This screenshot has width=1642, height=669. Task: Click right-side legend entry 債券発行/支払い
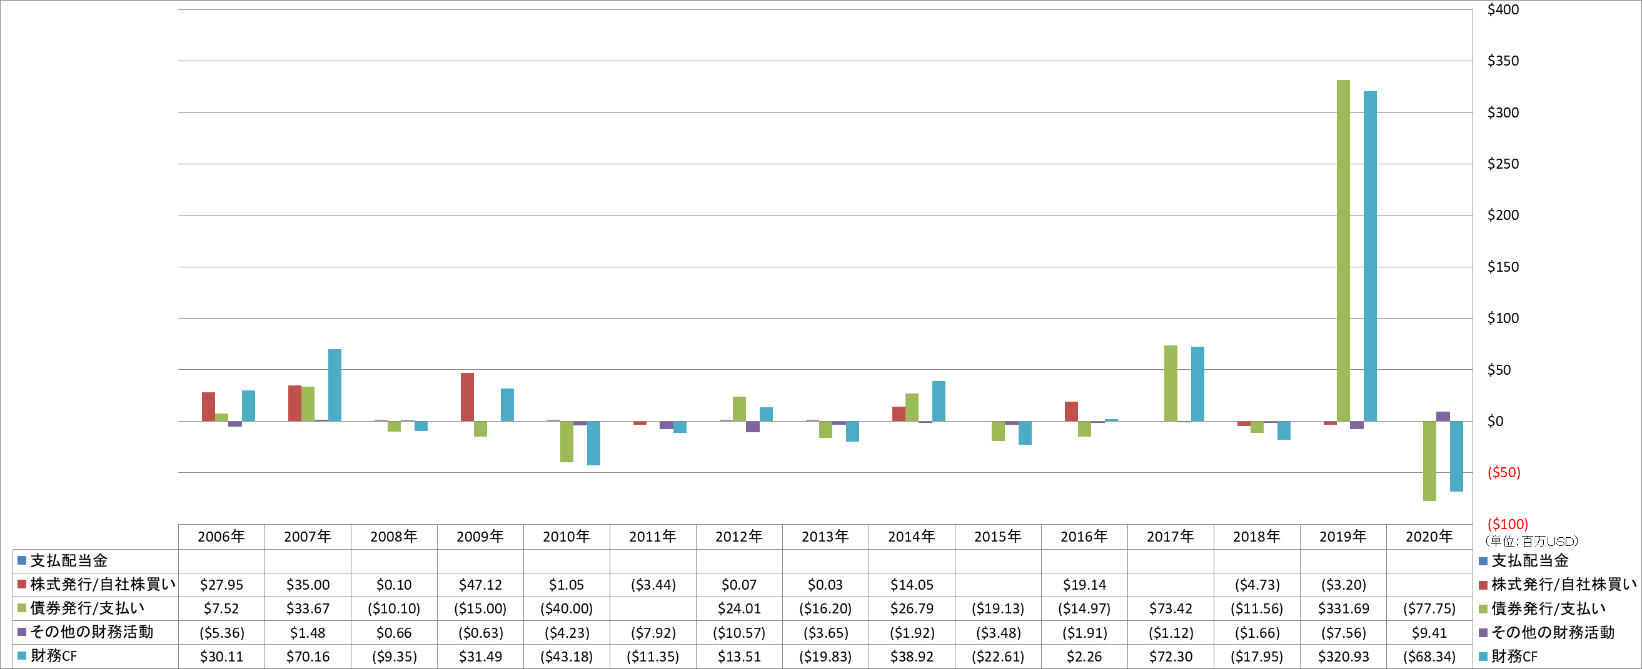pos(1542,608)
